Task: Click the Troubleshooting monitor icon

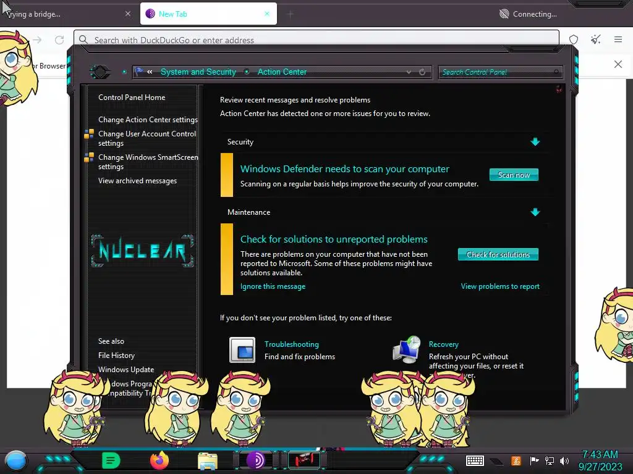Action: [x=242, y=350]
